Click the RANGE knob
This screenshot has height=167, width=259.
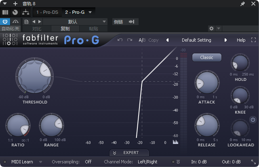coord(51,125)
